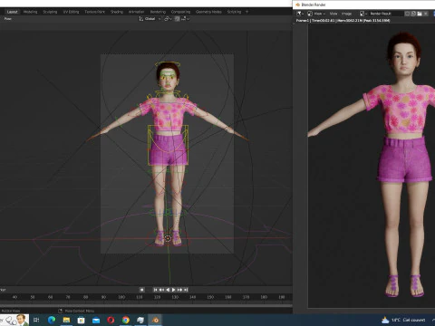Play the animation in reverse
435x326 pixels.
[168, 290]
